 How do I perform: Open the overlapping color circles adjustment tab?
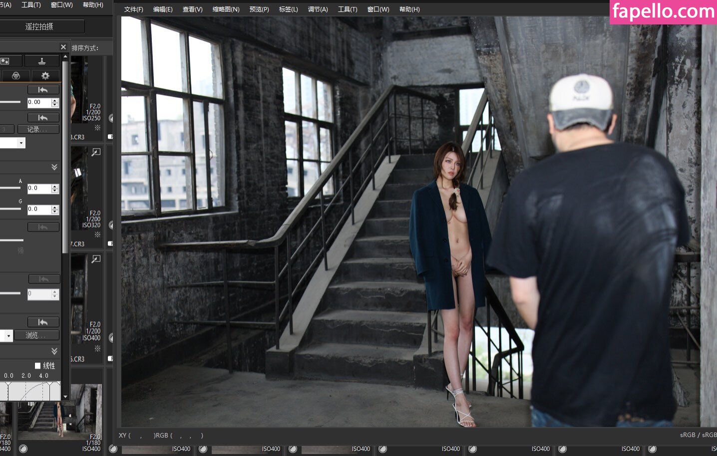16,75
